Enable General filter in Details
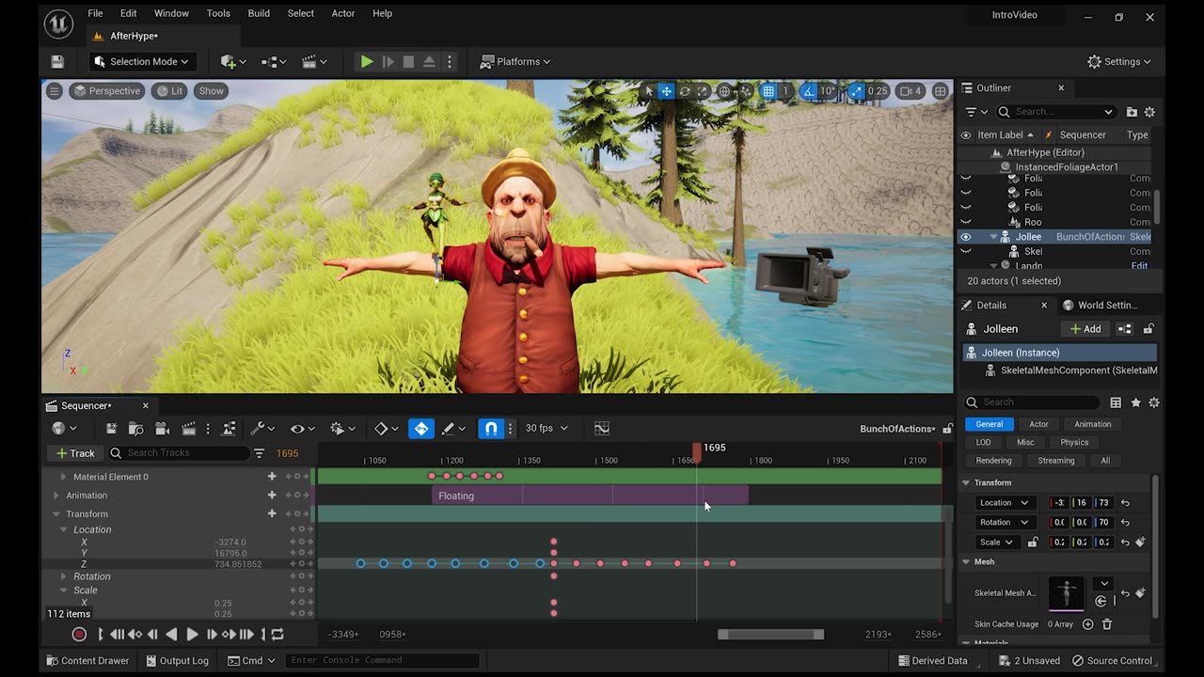Image resolution: width=1204 pixels, height=677 pixels. 990,424
